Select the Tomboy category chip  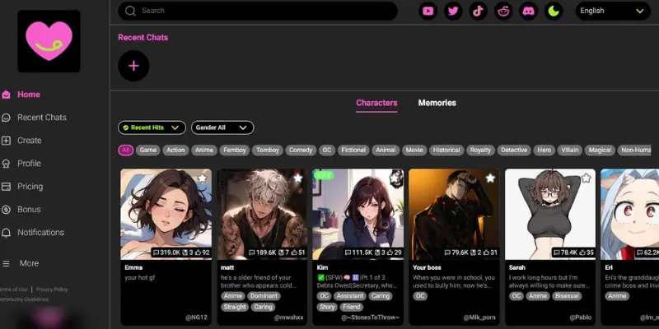coord(268,151)
